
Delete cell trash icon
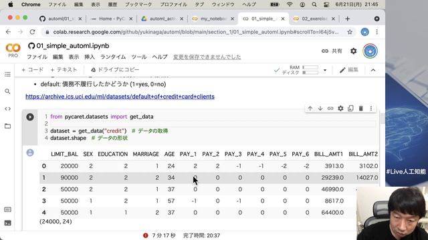(361, 108)
